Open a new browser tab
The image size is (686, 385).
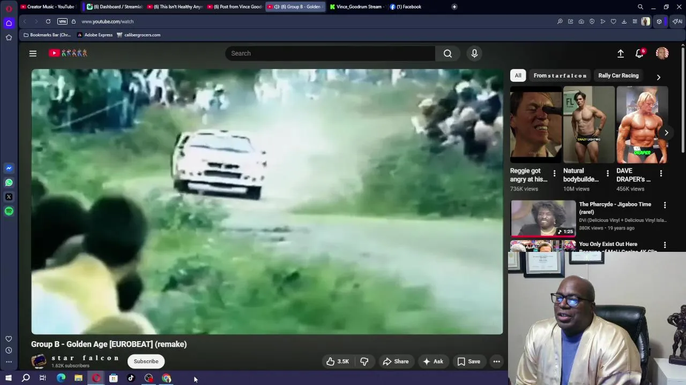coord(454,7)
